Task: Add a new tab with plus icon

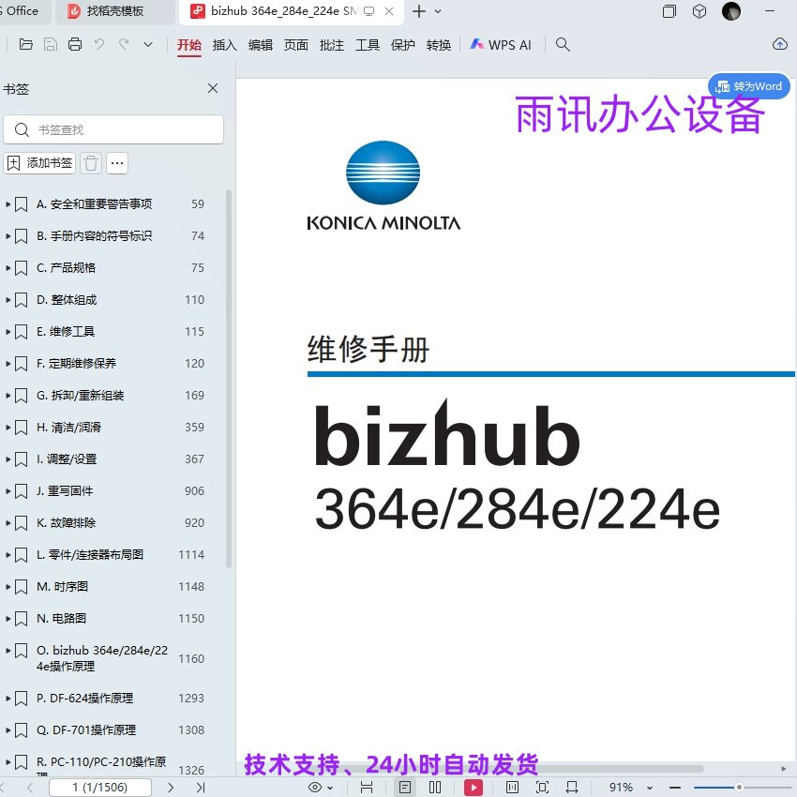Action: click(419, 11)
